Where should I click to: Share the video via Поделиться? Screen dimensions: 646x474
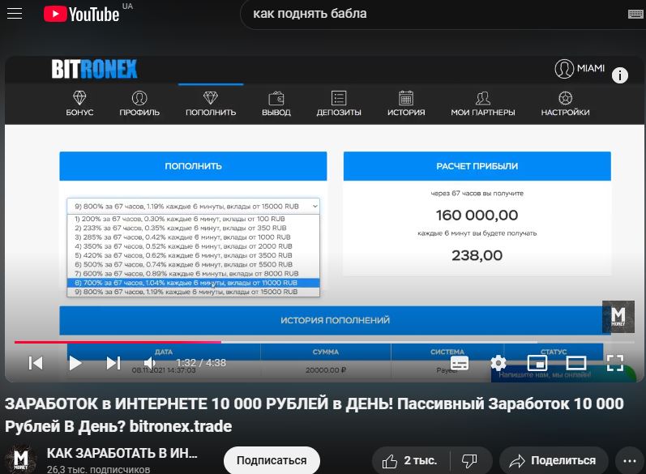point(554,460)
